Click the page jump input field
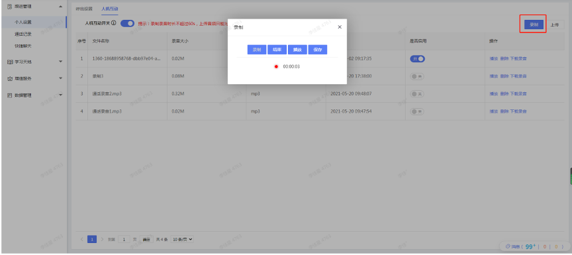The image size is (572, 255). pyautogui.click(x=124, y=239)
